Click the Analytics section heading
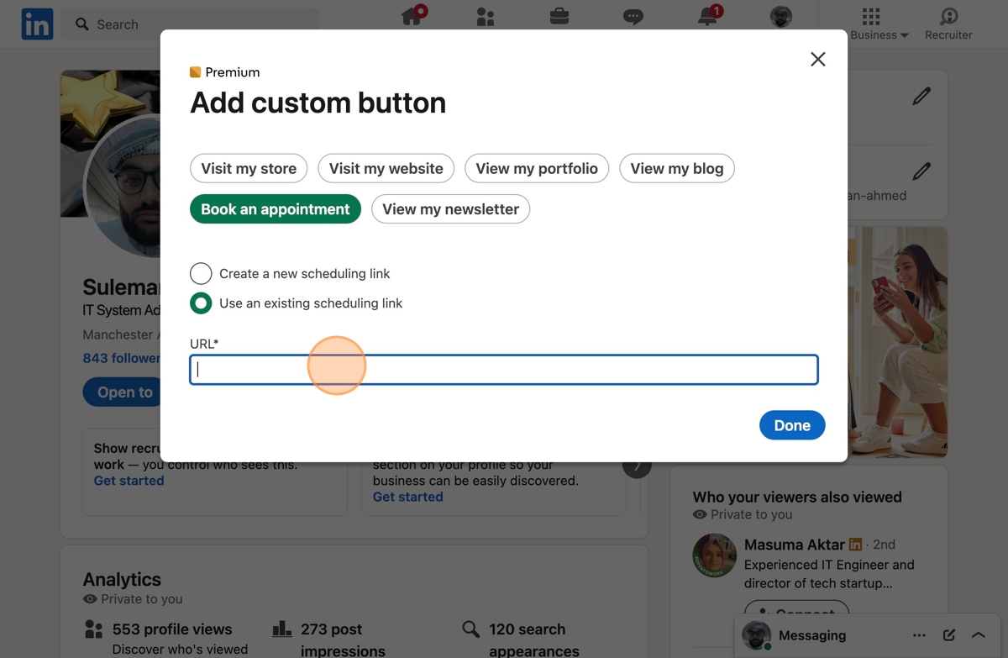 (122, 580)
